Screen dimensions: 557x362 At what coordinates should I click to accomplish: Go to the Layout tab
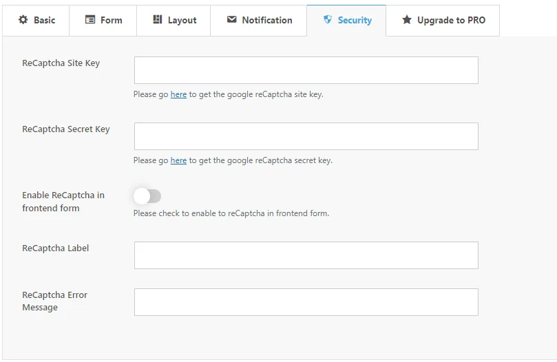(175, 20)
